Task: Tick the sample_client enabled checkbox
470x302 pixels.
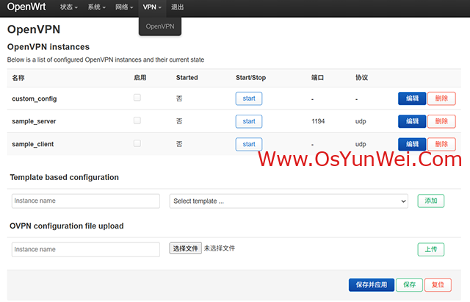Action: click(x=137, y=143)
